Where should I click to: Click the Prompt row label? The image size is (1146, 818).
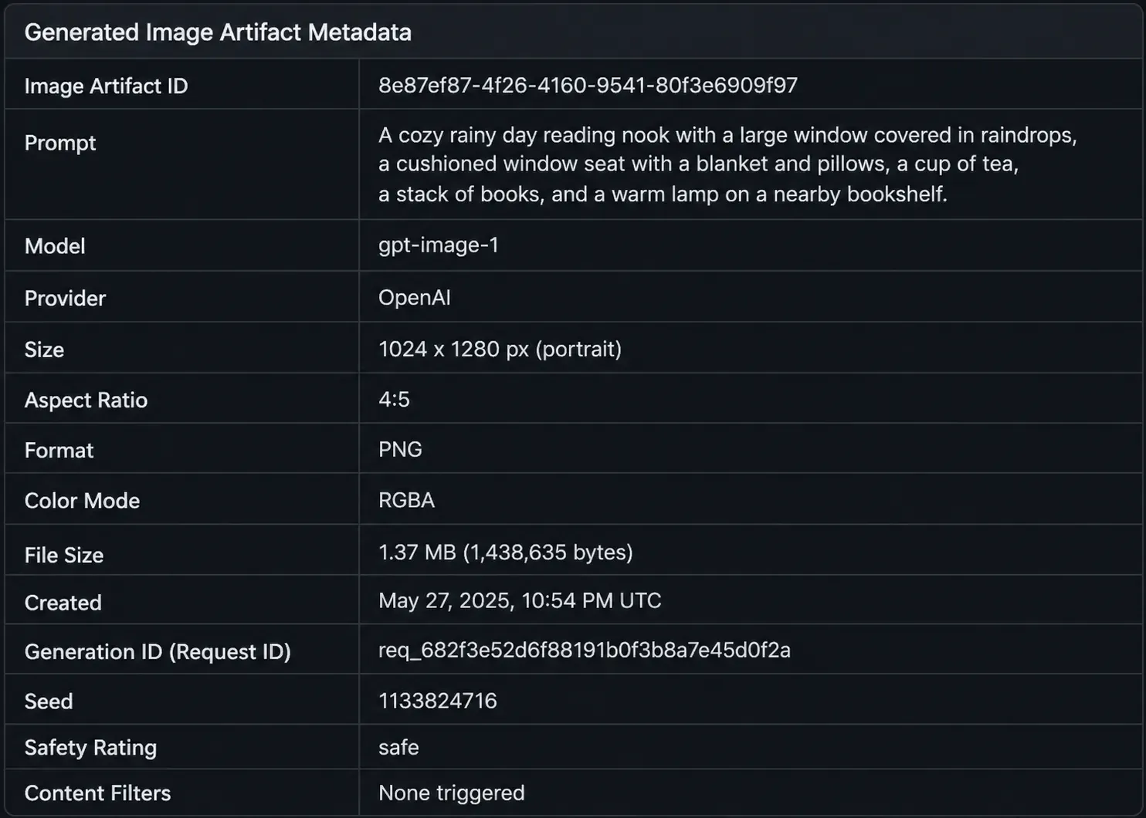pyautogui.click(x=60, y=143)
